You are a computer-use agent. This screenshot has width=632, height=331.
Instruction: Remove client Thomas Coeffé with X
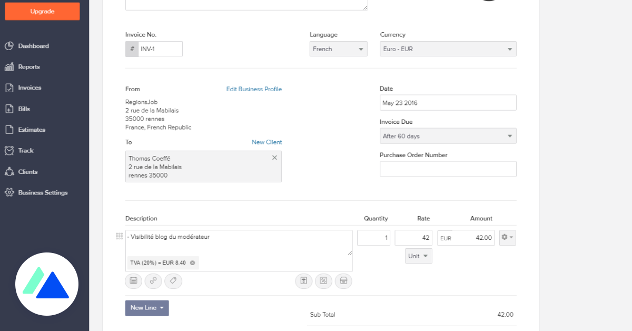[274, 158]
